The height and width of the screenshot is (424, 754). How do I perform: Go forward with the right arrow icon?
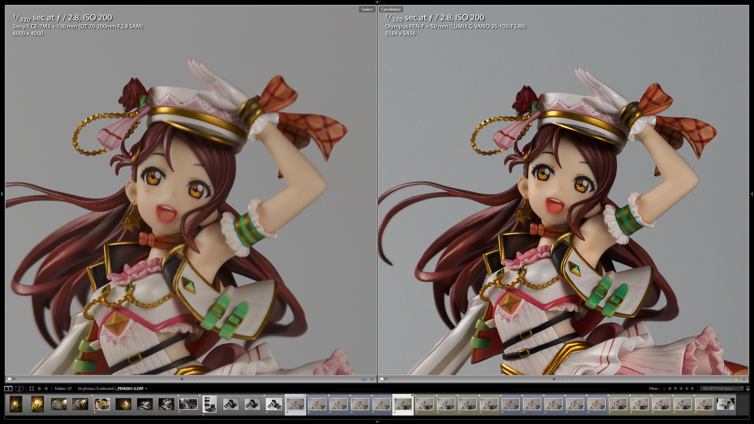pos(46,388)
